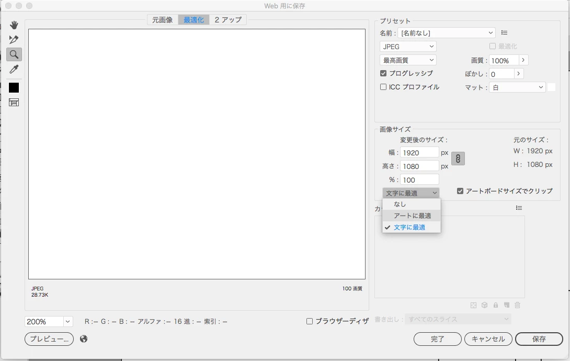Toggle the プログレッシブ checkbox

pos(383,73)
